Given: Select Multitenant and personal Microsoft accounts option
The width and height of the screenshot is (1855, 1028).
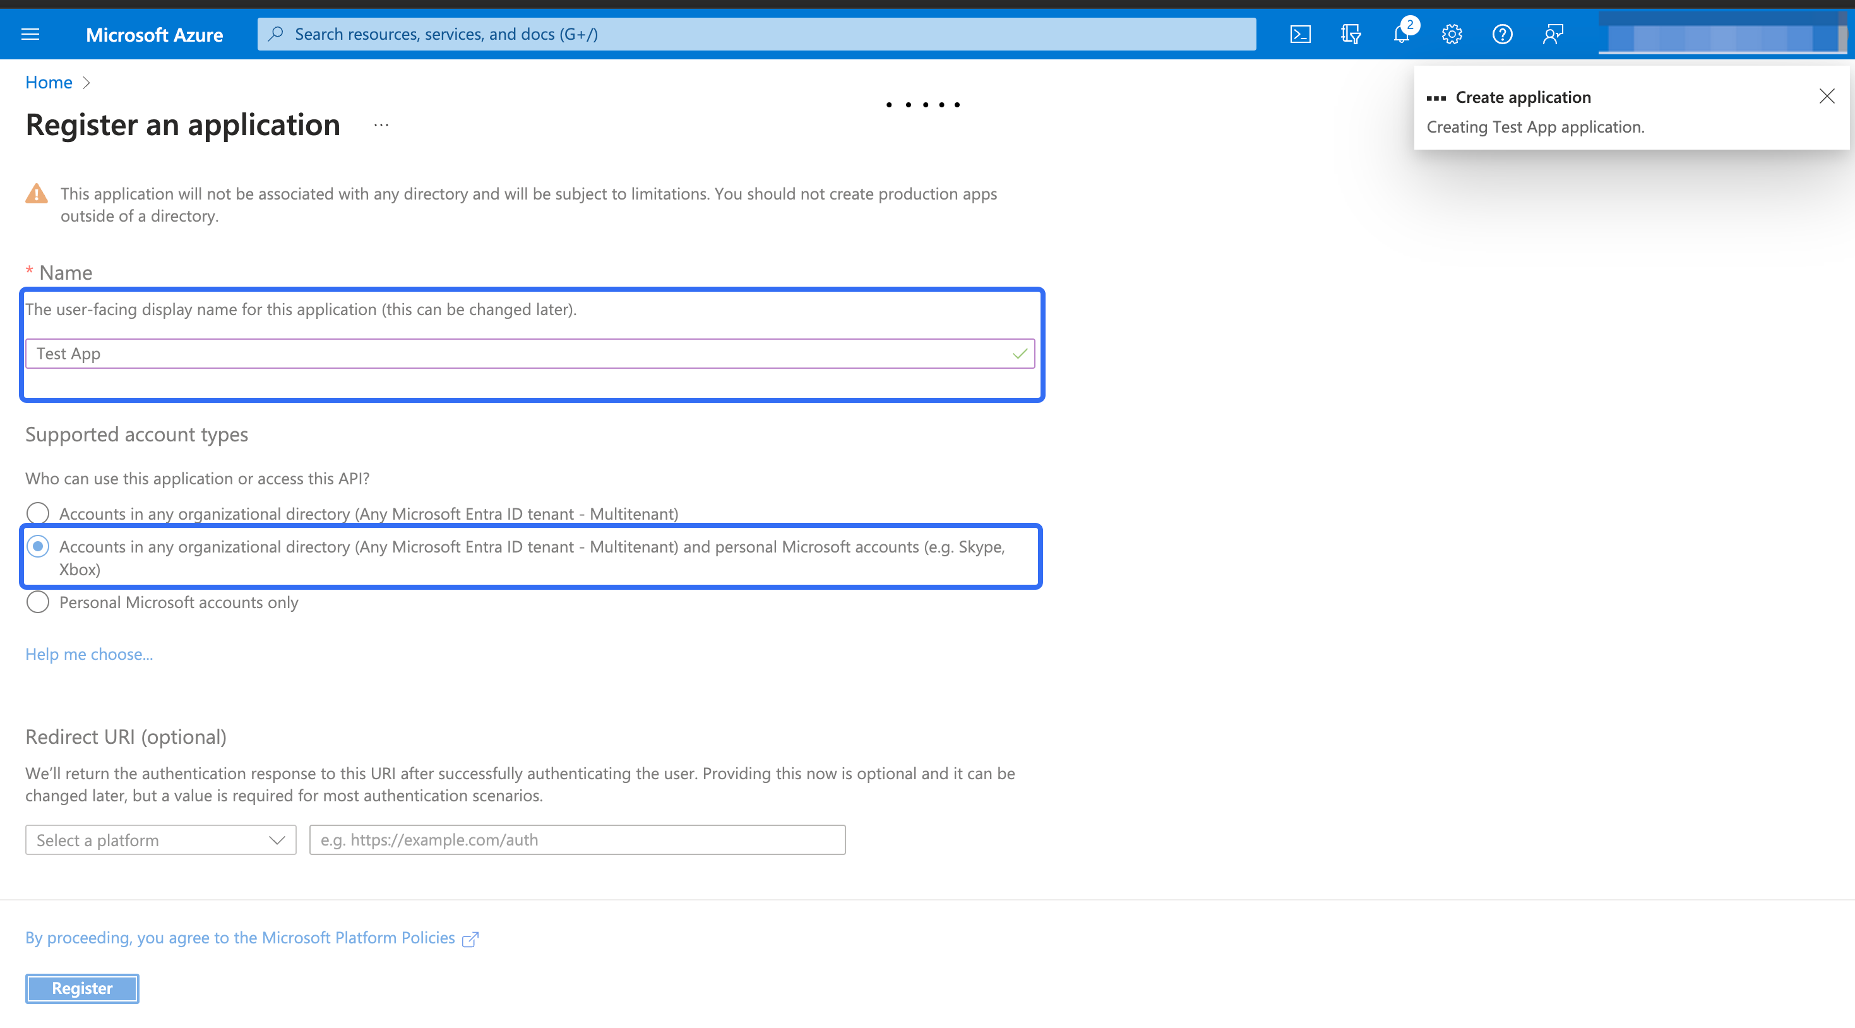Looking at the screenshot, I should [37, 547].
